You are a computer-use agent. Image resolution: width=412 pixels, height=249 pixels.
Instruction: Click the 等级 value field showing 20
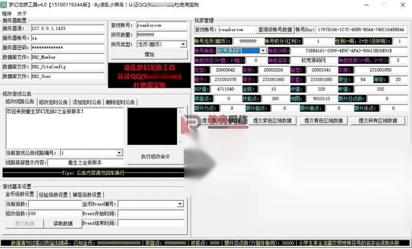click(x=398, y=79)
